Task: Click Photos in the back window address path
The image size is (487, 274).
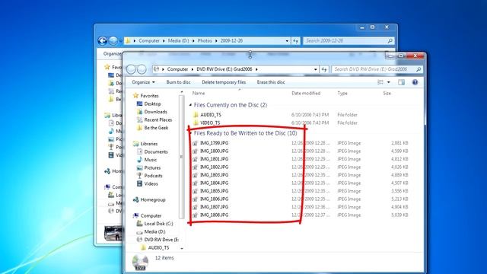Action: pyautogui.click(x=205, y=40)
